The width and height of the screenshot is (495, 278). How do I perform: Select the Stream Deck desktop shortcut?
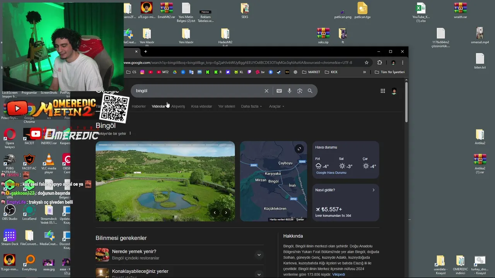10,238
